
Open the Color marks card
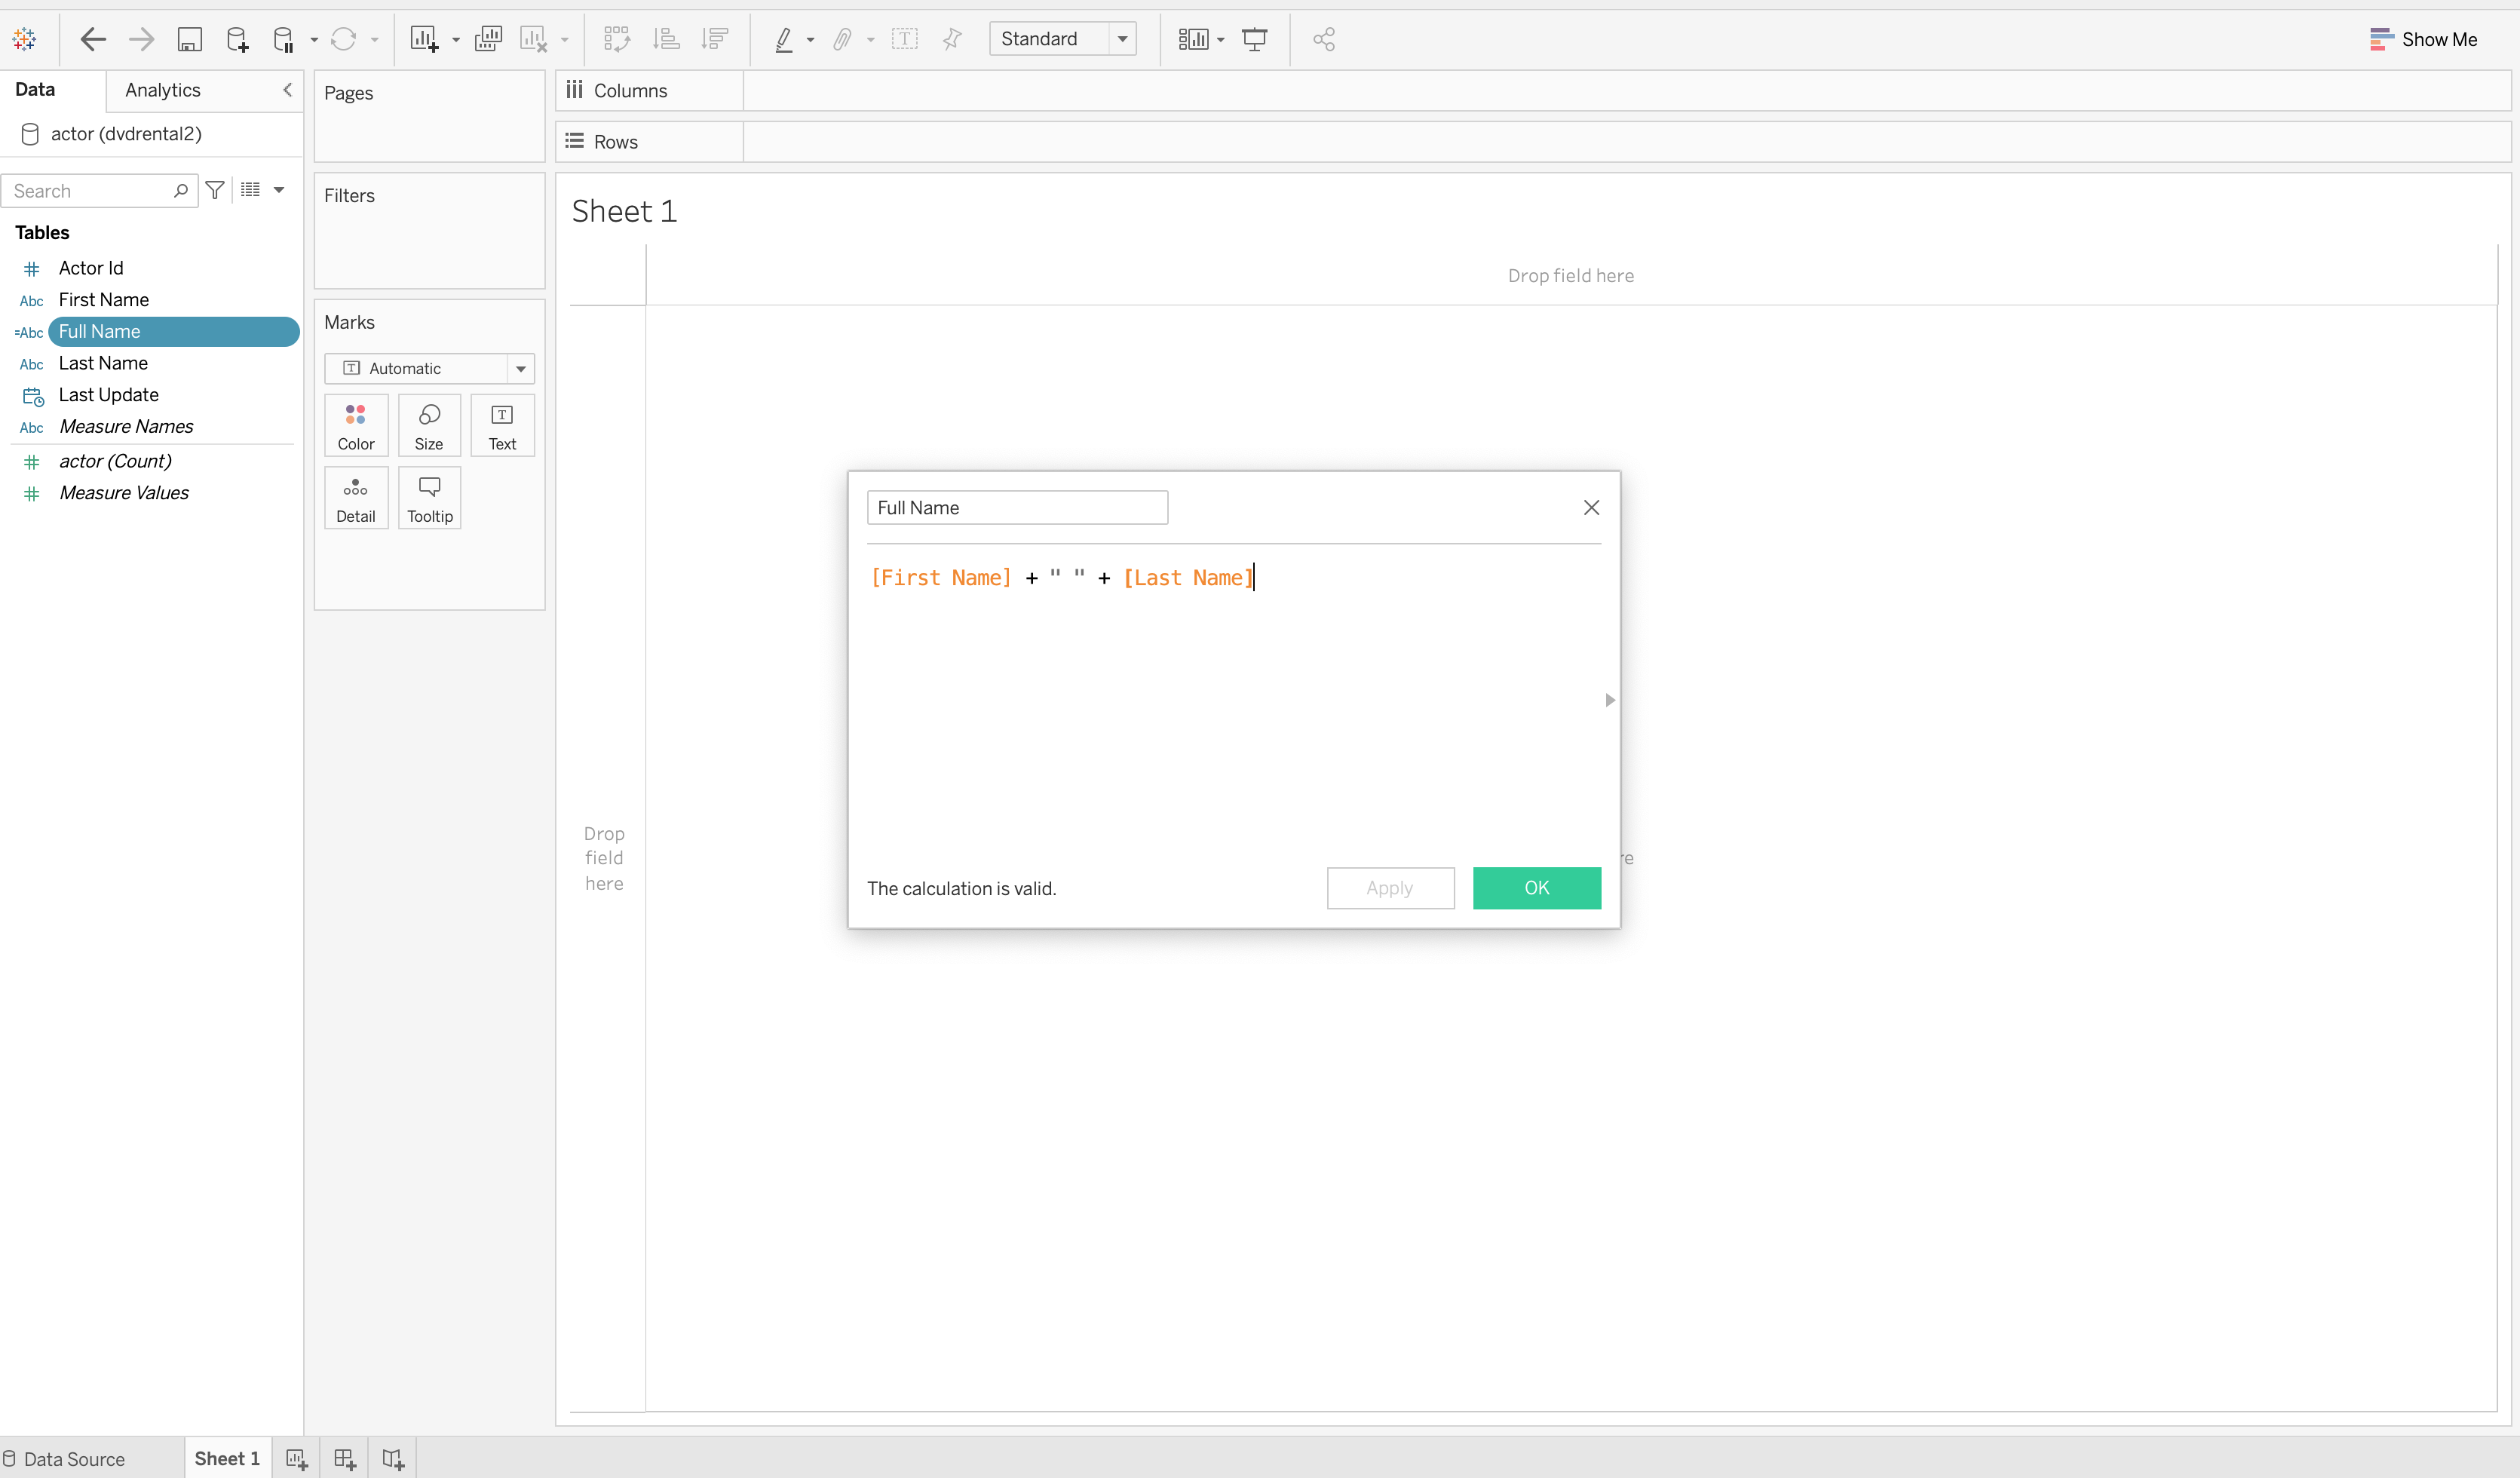pos(356,426)
